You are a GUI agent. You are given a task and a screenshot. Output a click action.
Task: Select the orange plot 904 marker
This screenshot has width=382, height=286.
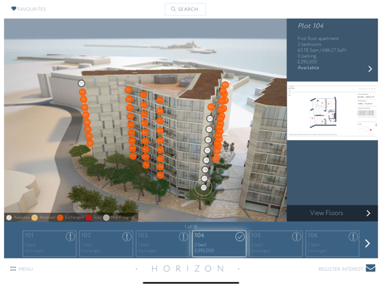click(x=211, y=107)
